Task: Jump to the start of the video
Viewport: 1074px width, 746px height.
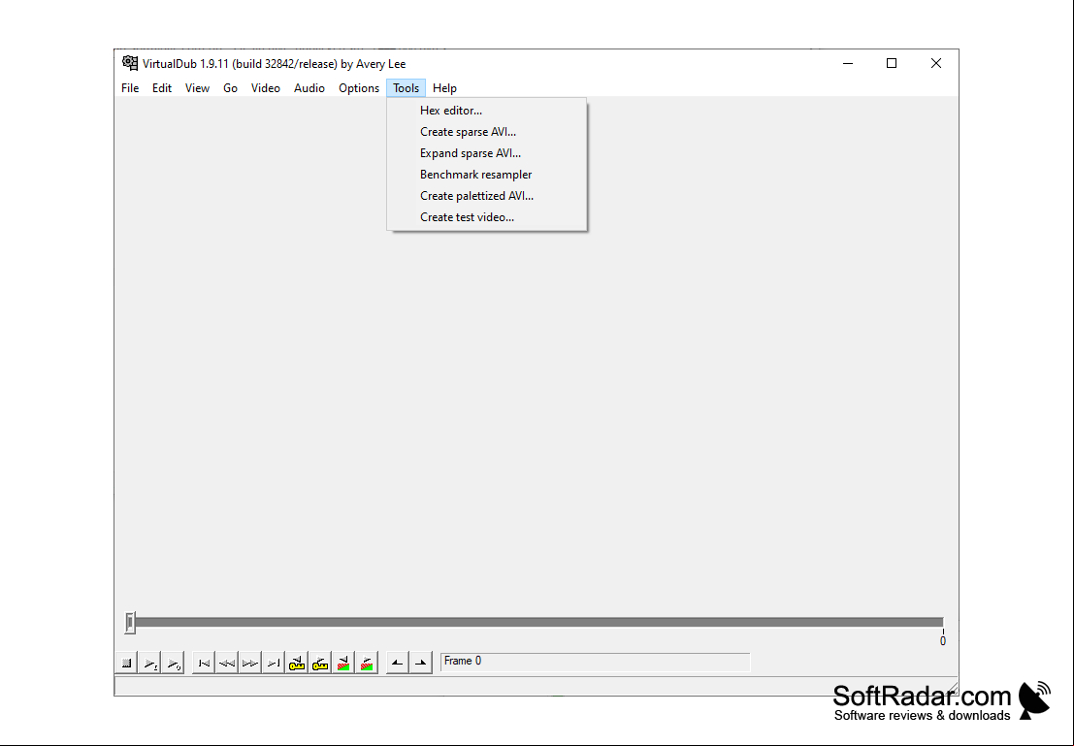Action: (x=204, y=664)
